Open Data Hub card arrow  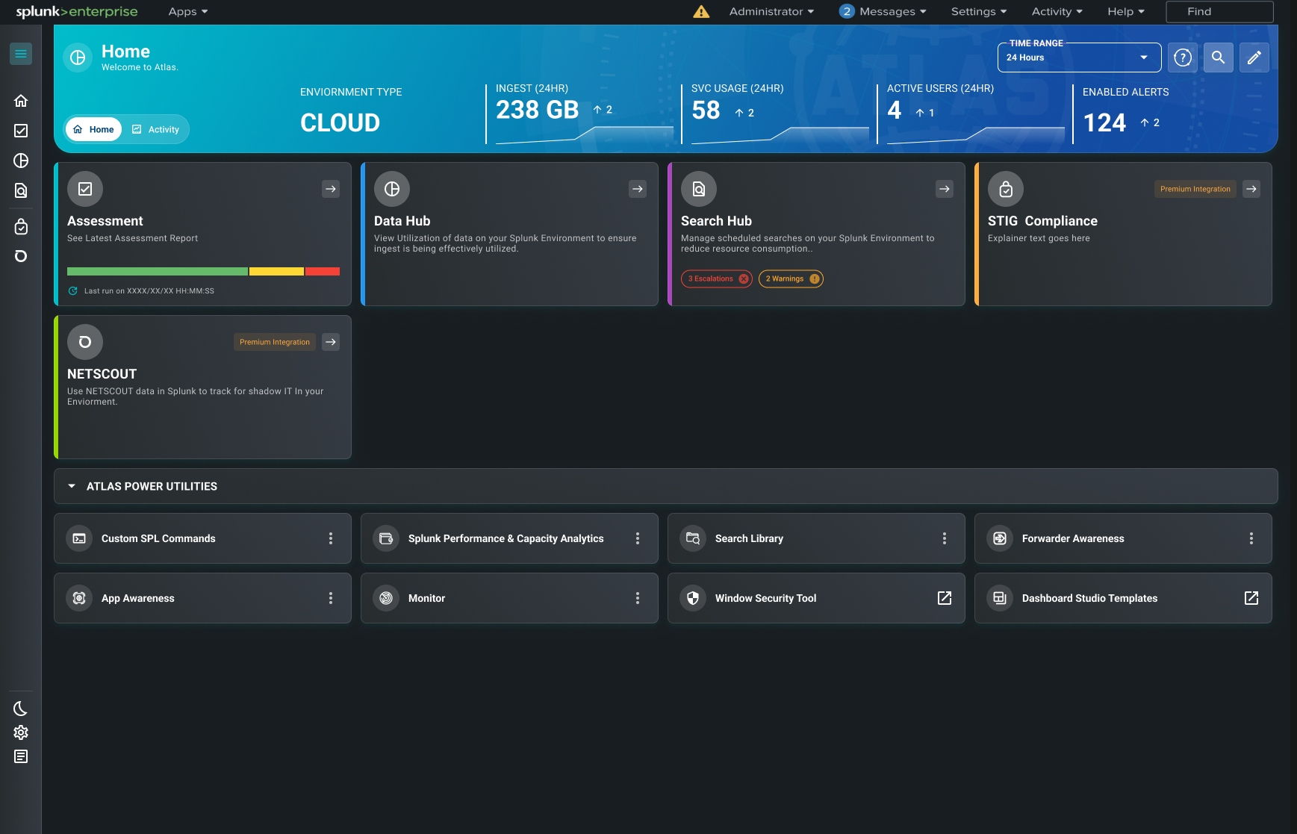(638, 189)
